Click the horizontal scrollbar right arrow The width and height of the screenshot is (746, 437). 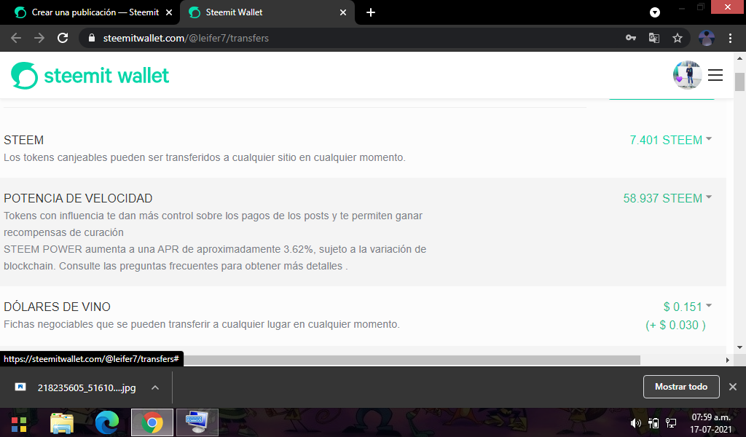(x=728, y=360)
